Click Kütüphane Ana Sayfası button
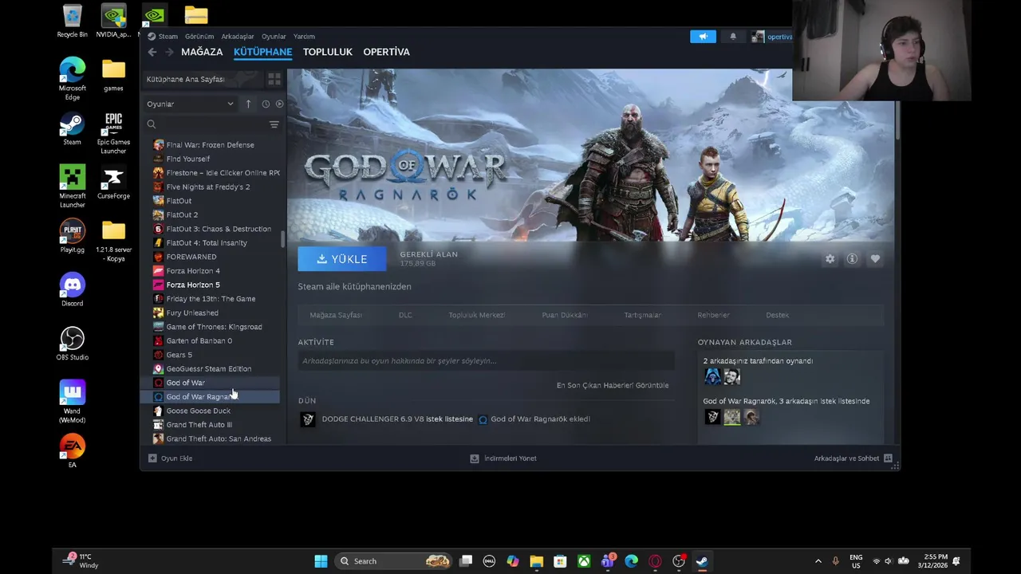This screenshot has height=574, width=1021. coord(202,79)
